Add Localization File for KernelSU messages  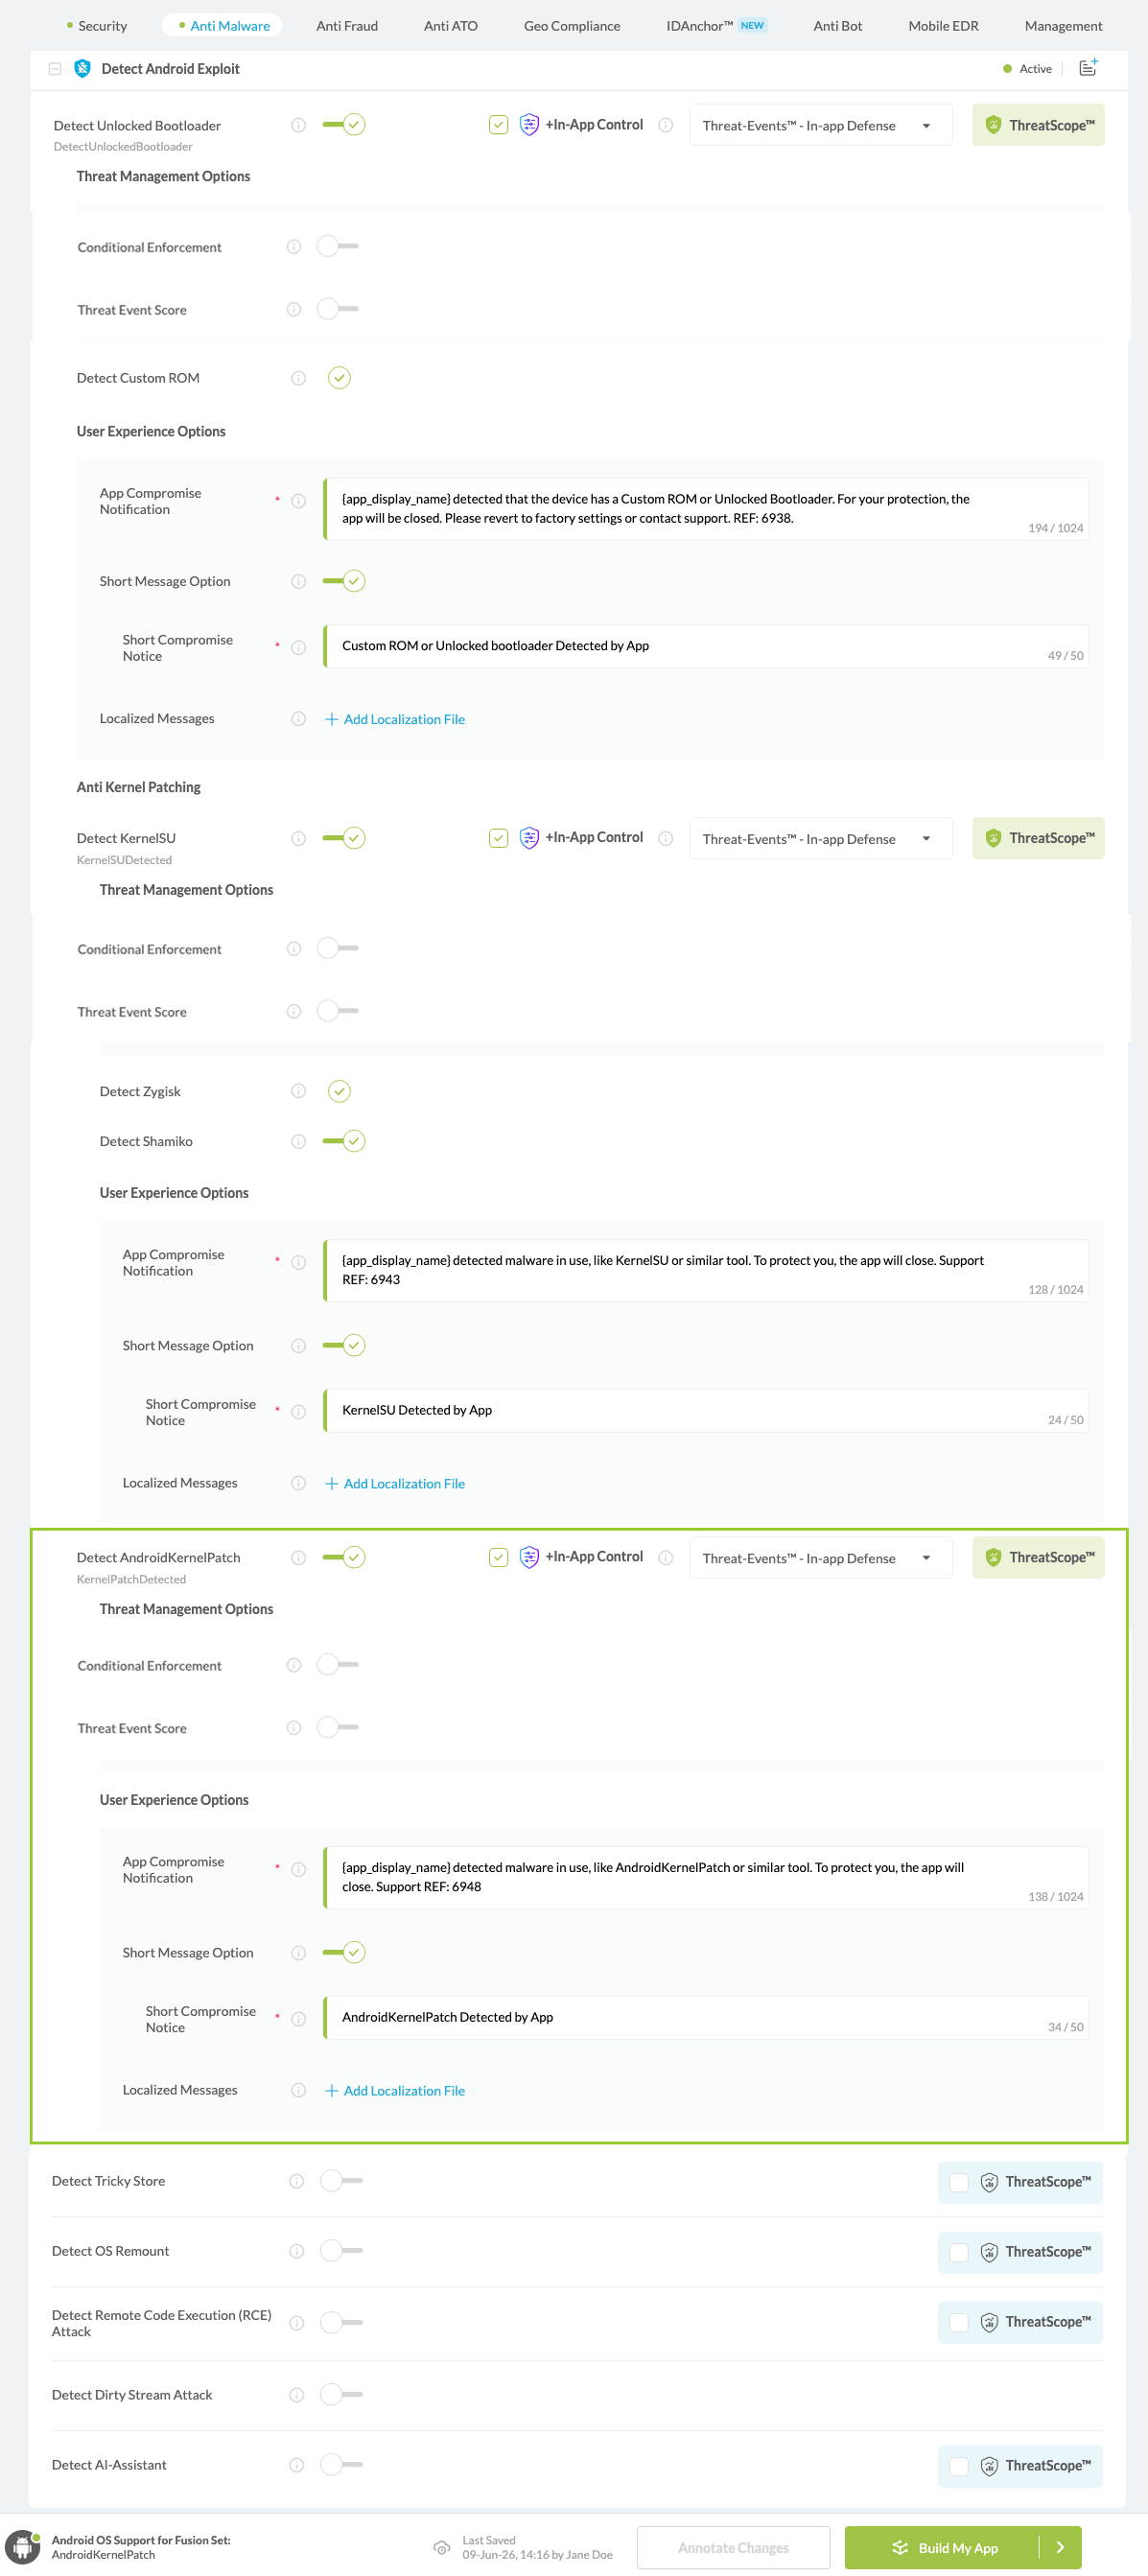click(395, 1483)
